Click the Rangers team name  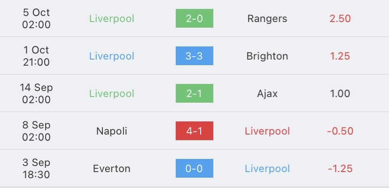pyautogui.click(x=267, y=19)
